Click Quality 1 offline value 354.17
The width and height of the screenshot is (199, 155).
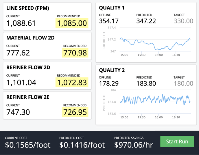[109, 21]
